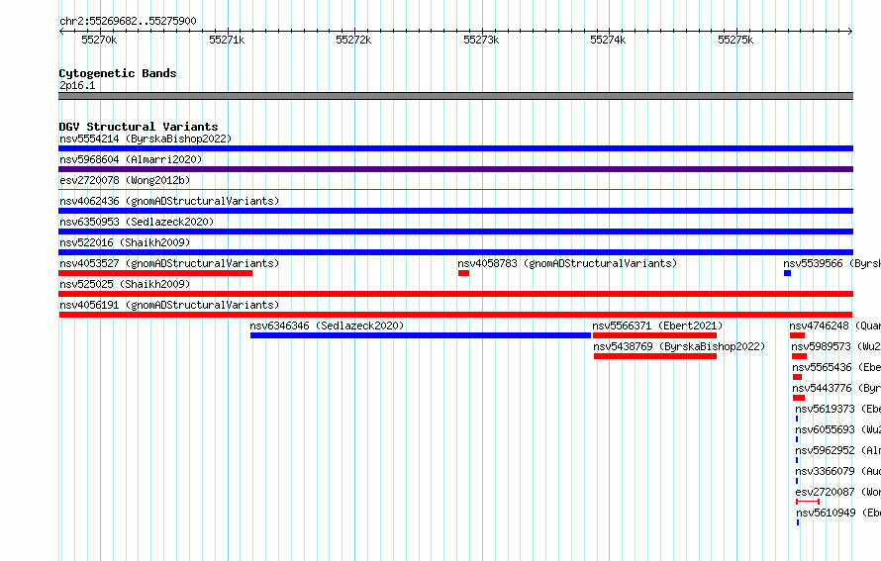Click the Cytogenetic Bands track title
Screen dimensions: 881x561
(118, 73)
